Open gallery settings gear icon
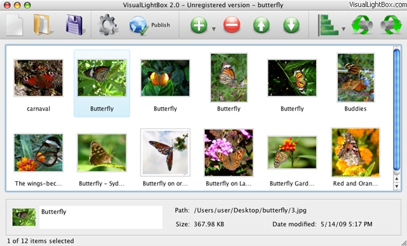 [107, 25]
